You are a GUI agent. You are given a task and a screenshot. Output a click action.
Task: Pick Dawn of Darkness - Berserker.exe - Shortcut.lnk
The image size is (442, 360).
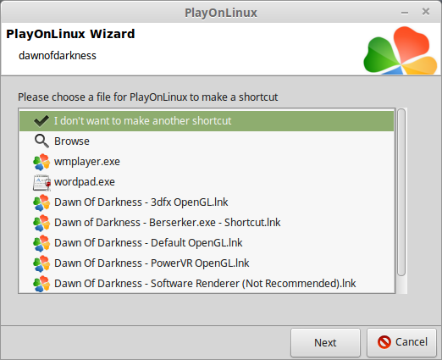(x=207, y=223)
